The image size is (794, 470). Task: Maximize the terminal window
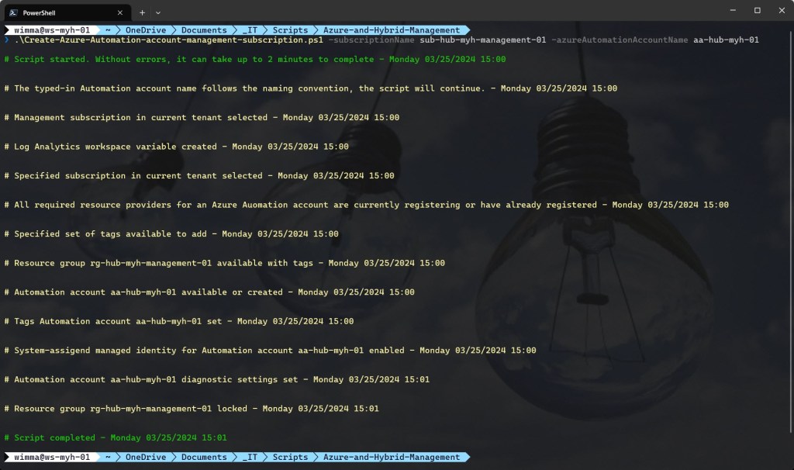pyautogui.click(x=757, y=11)
